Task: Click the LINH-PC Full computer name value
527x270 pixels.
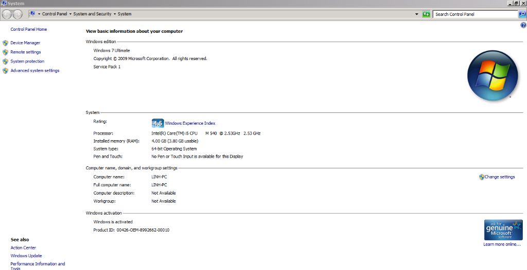Action: 160,185
